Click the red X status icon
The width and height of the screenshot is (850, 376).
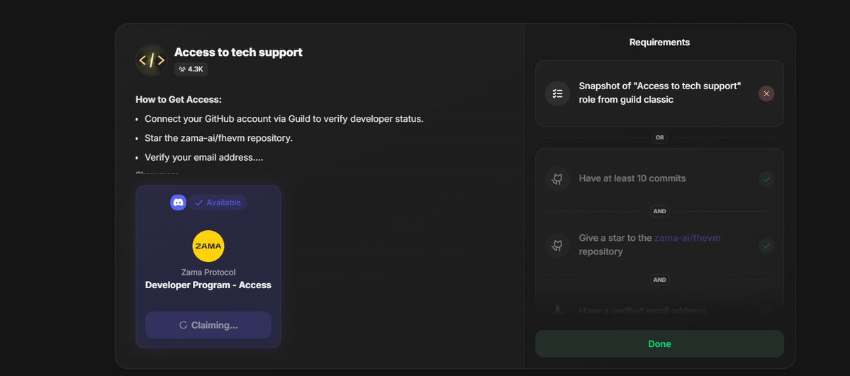(x=766, y=93)
